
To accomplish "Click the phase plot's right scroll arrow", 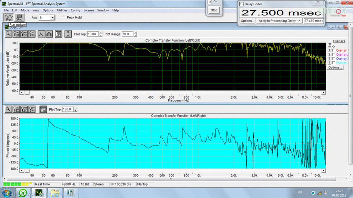I will click(x=323, y=170).
